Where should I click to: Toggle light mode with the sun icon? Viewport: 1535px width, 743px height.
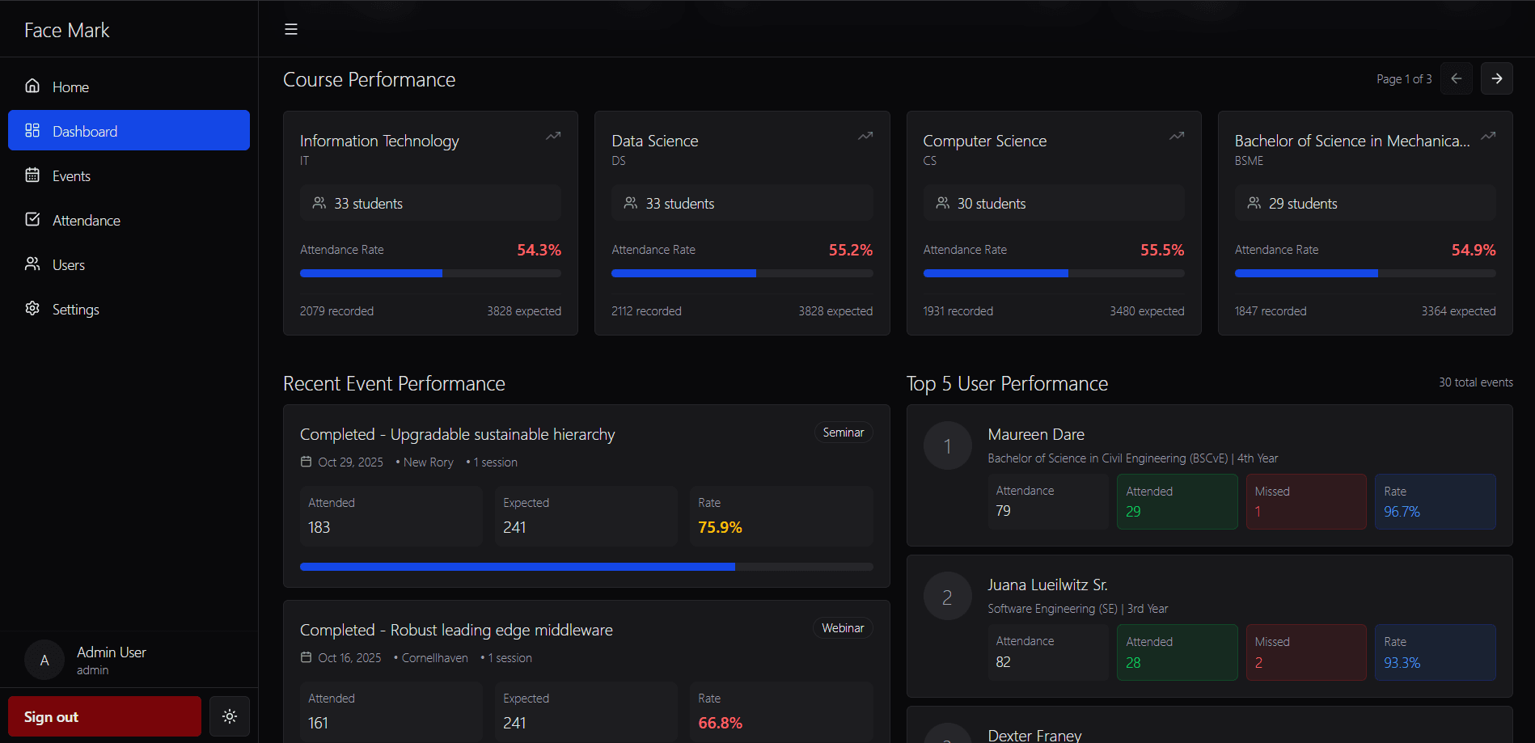coord(230,716)
